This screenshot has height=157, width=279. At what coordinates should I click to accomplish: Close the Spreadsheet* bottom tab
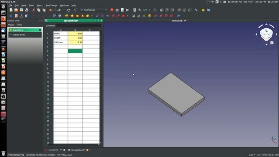tap(87, 150)
